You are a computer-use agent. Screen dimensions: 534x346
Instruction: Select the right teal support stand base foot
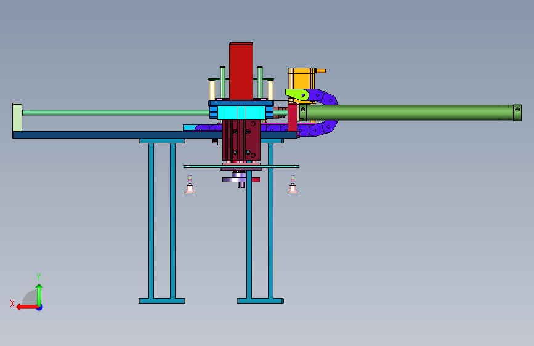click(260, 300)
